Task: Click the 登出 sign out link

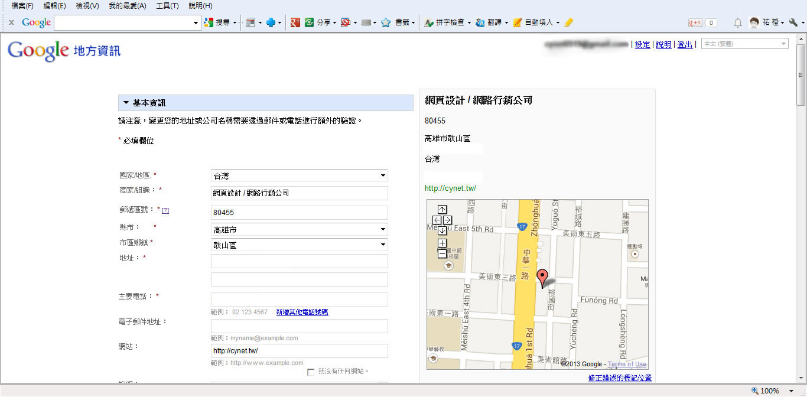Action: [x=685, y=44]
